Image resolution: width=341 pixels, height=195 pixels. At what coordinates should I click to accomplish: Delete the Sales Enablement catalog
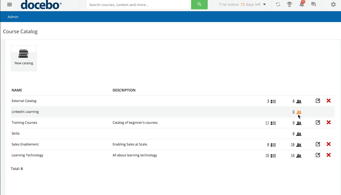[x=329, y=144]
